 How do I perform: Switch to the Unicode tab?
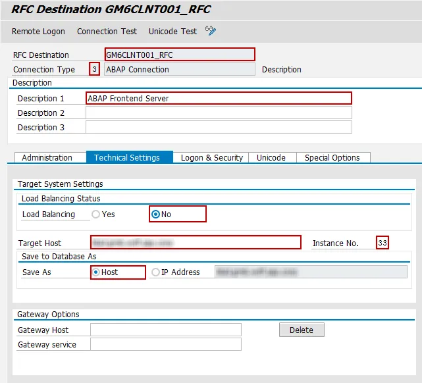click(x=271, y=158)
